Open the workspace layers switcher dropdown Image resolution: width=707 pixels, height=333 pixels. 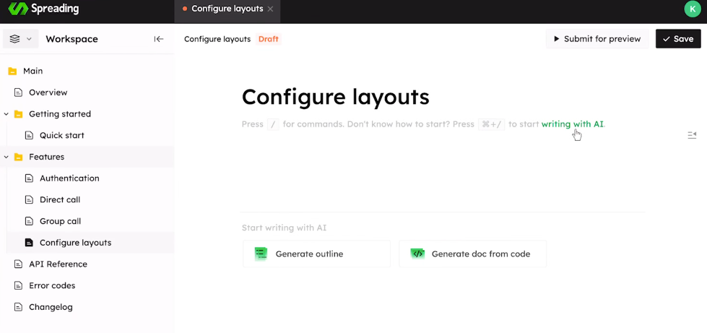click(21, 39)
